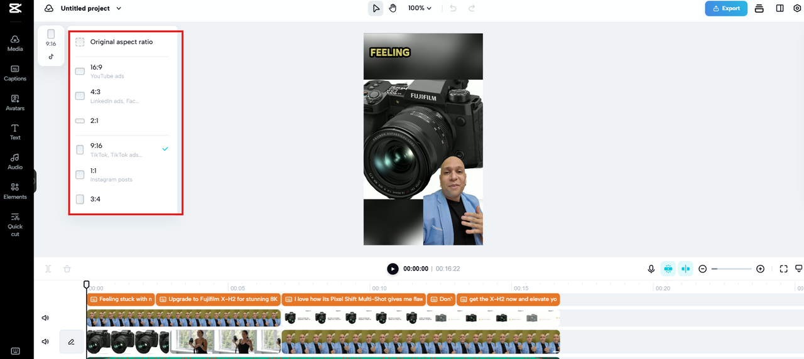Choose the 16:9 YouTube ads ratio

point(123,71)
